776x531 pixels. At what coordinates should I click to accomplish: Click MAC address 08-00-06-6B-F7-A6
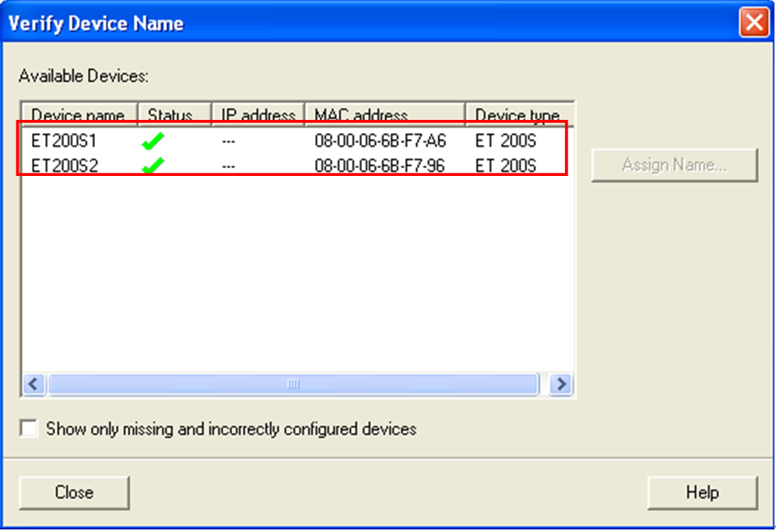(x=380, y=141)
